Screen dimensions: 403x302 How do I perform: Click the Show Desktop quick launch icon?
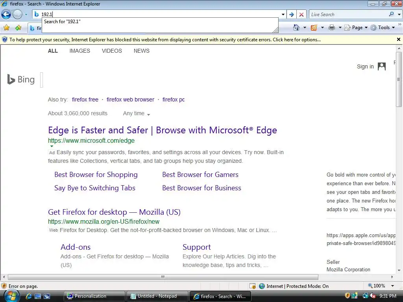pyautogui.click(x=38, y=296)
